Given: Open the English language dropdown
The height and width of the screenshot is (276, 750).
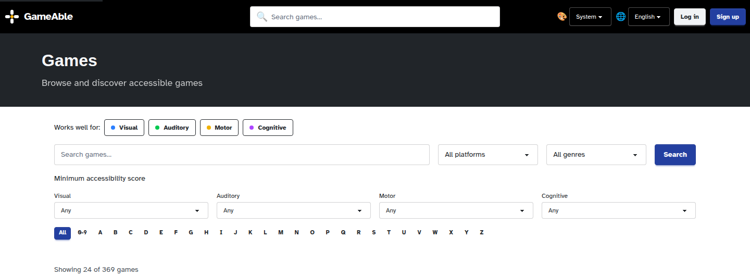Looking at the screenshot, I should (x=648, y=17).
